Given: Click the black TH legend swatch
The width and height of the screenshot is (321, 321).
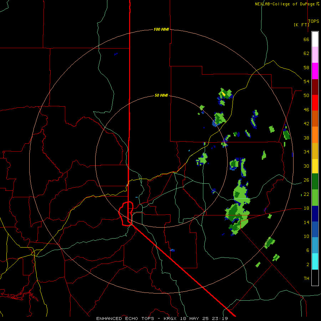Looking at the screenshot, I should (315, 277).
